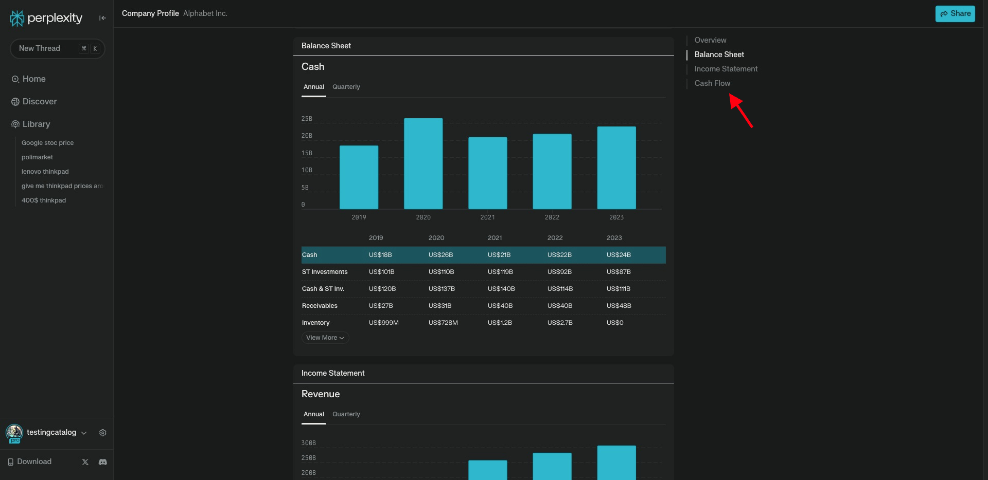The height and width of the screenshot is (480, 988).
Task: Go to the Discover section
Action: 40,101
